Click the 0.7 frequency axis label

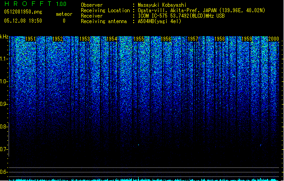coord(4,149)
